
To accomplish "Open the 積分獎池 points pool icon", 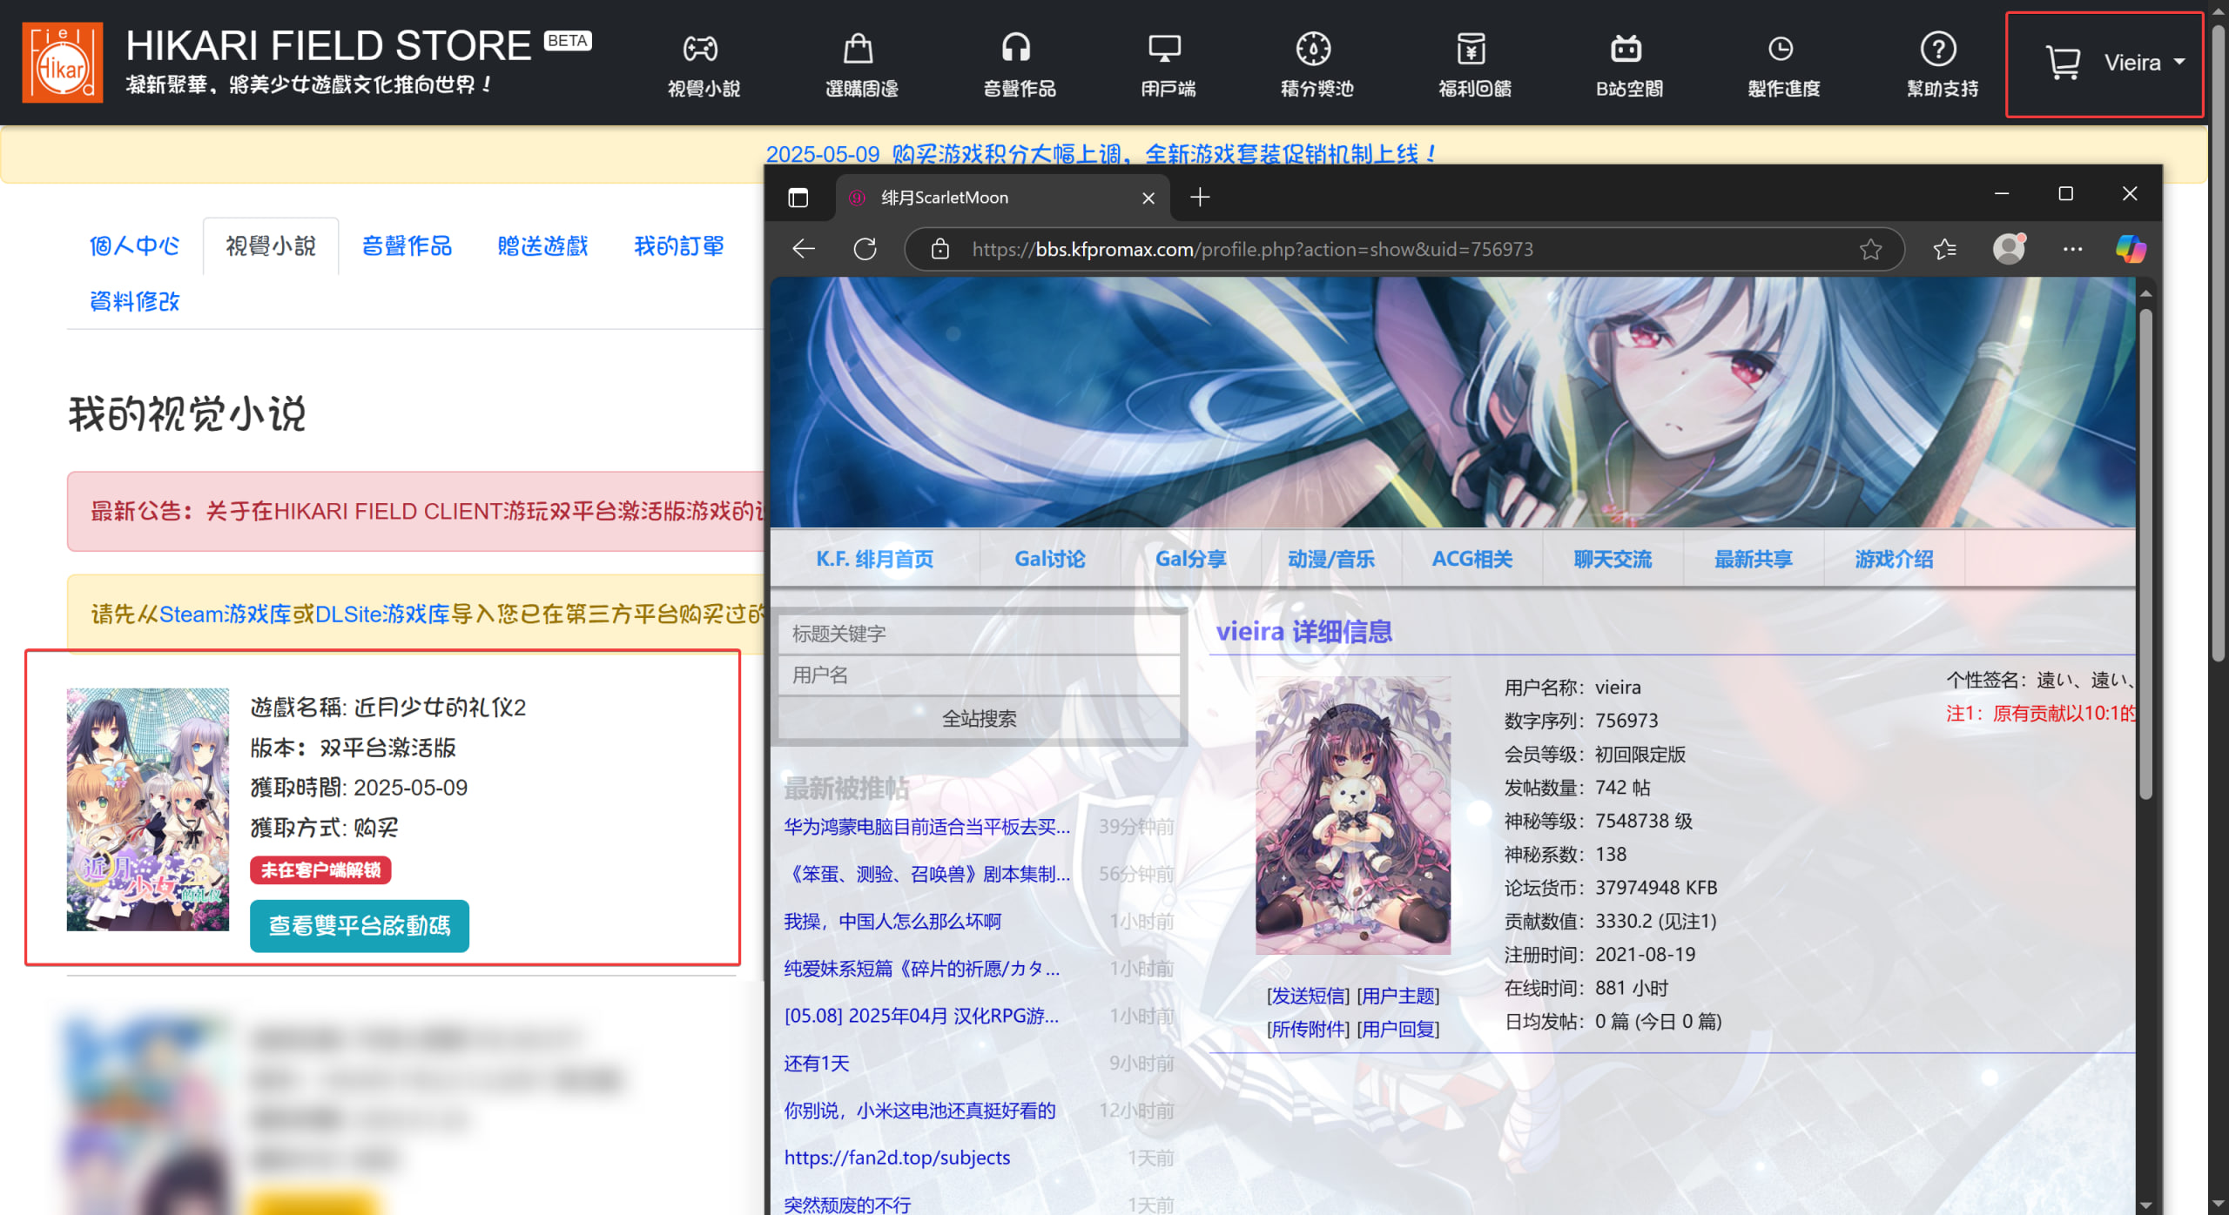I will point(1313,49).
